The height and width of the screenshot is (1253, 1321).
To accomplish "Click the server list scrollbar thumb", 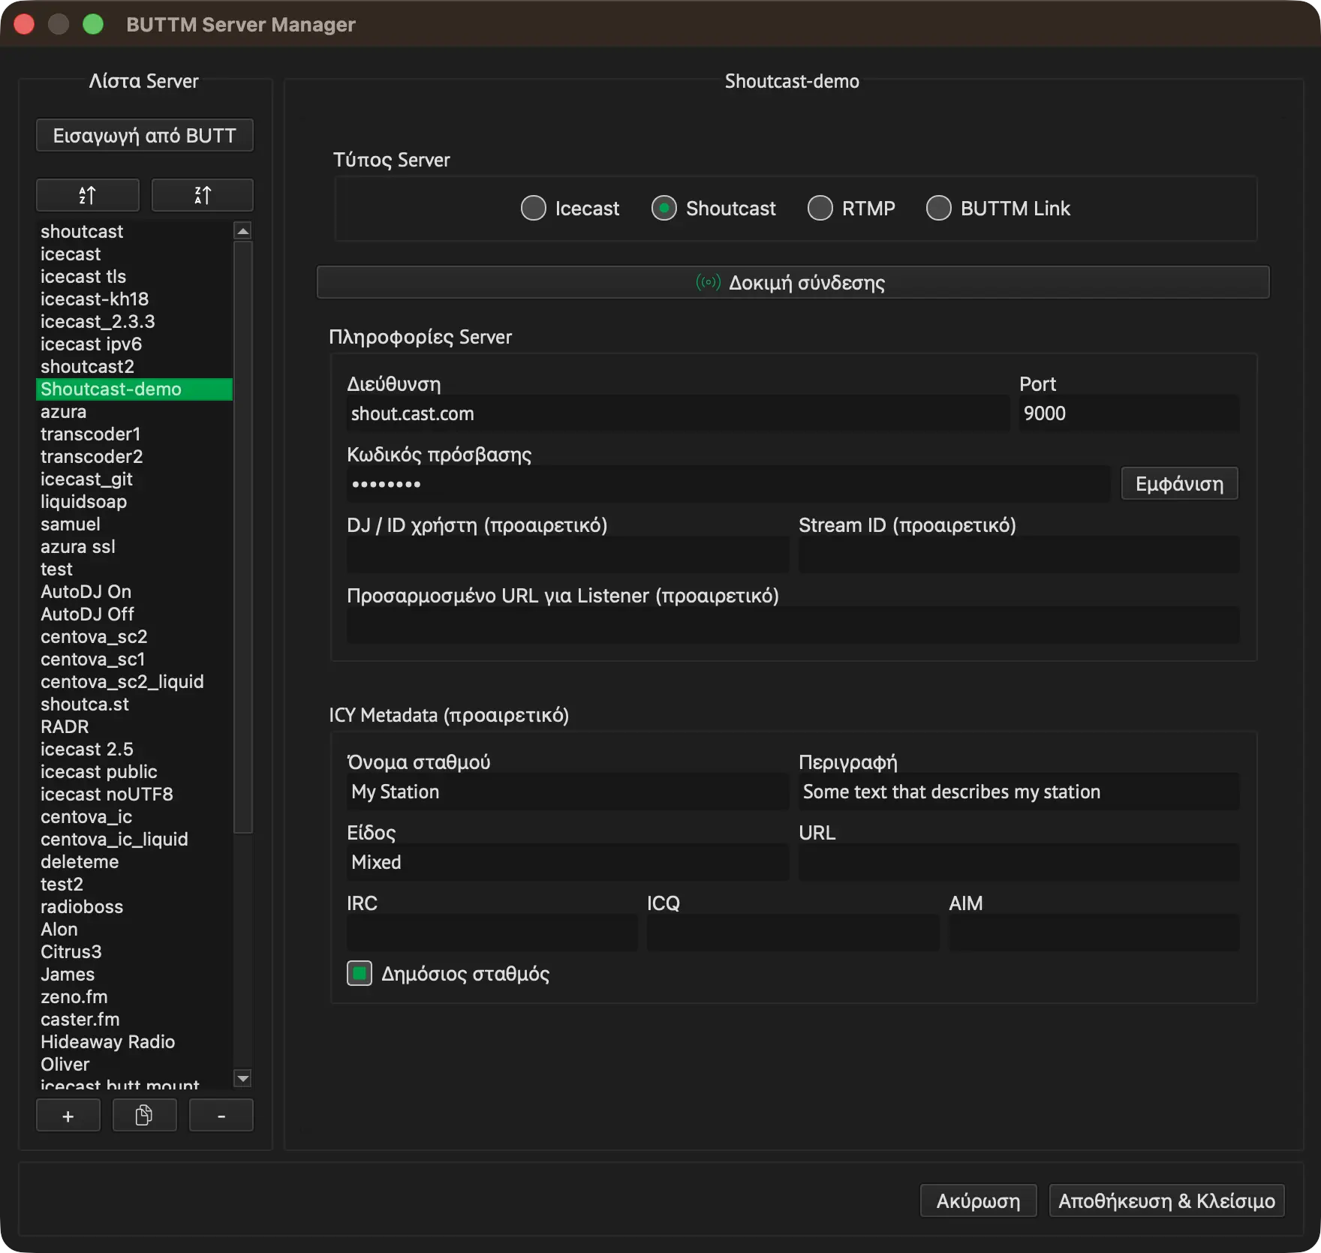I will tap(242, 536).
